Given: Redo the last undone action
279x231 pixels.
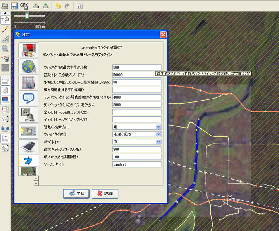Looking at the screenshot, I should (67, 6).
